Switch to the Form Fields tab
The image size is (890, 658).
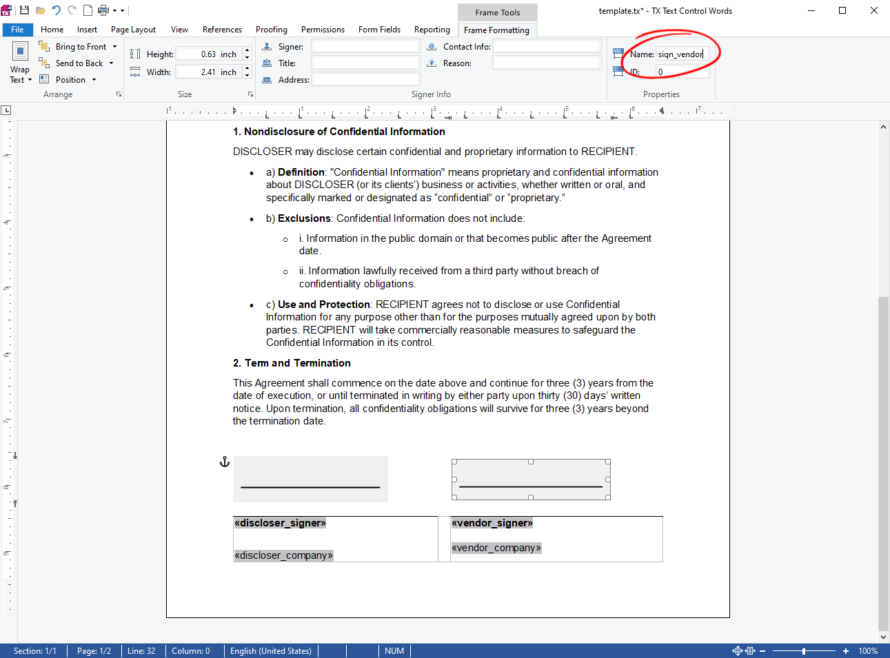click(x=379, y=30)
